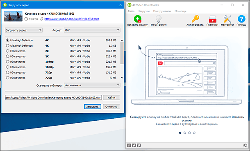Click the globe icon at bottom right
250x151 pixels.
245,145
